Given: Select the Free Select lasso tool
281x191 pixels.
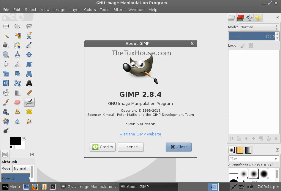Looking at the screenshot, I should coord(29,26).
